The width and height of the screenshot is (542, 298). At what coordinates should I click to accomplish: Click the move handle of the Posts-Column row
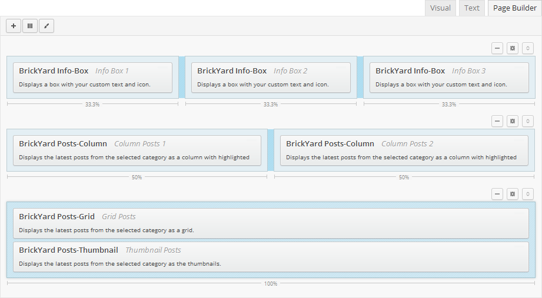(528, 121)
